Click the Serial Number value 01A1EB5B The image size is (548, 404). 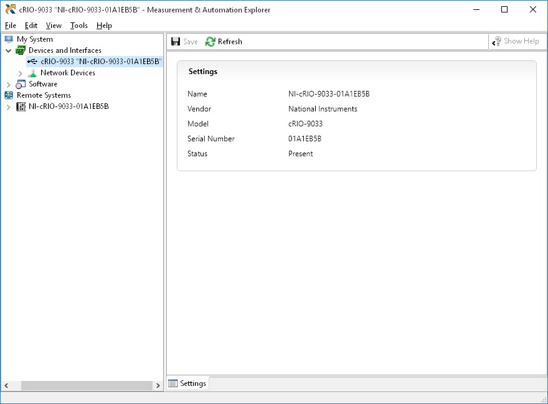[305, 139]
